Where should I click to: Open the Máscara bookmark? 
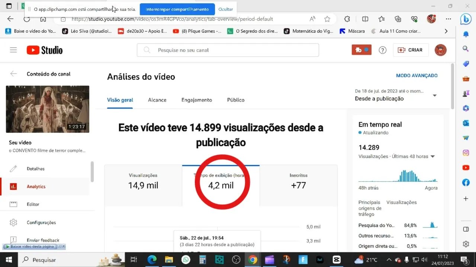pyautogui.click(x=352, y=31)
